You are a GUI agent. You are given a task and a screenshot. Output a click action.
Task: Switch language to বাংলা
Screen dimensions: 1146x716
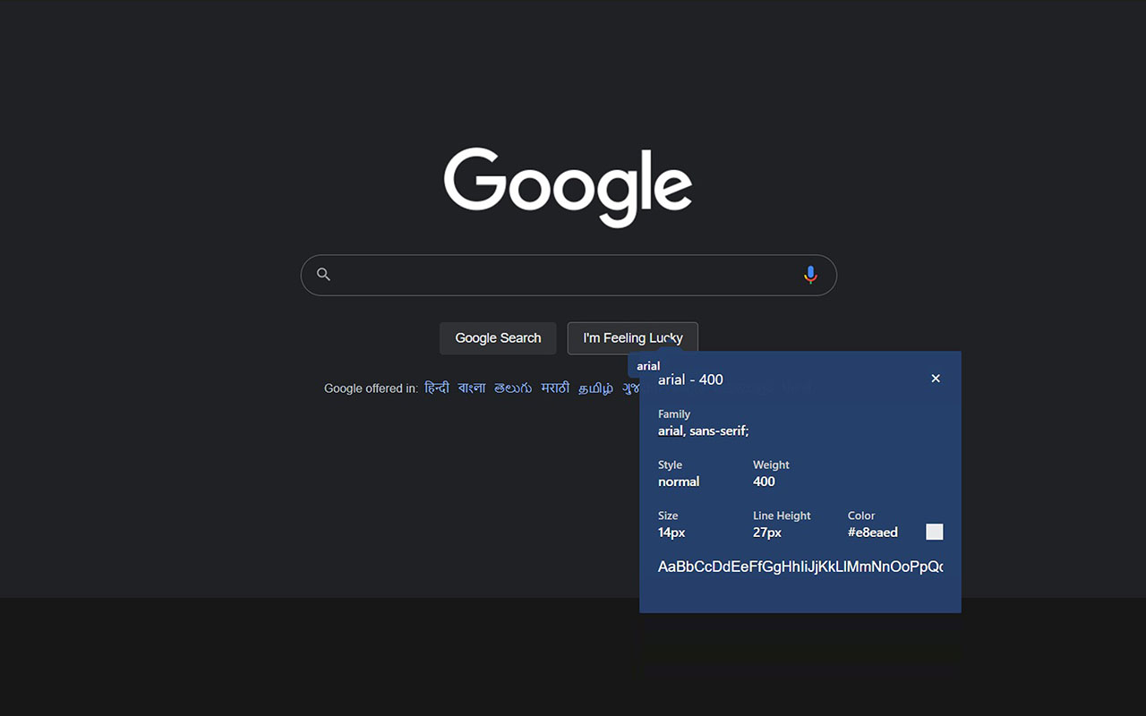click(472, 388)
